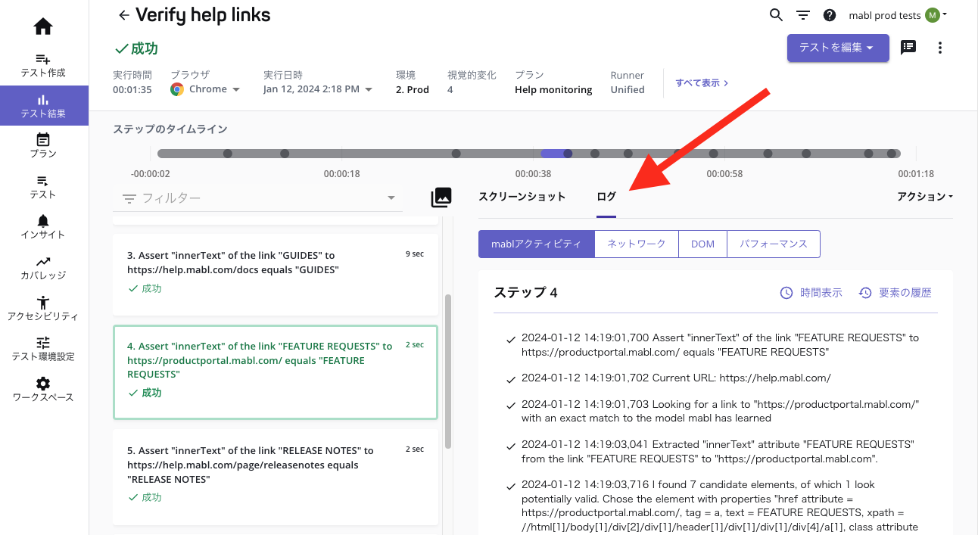Select step 4 FEATURE REQUESTS assertion card
Image resolution: width=978 pixels, height=535 pixels.
(x=276, y=372)
